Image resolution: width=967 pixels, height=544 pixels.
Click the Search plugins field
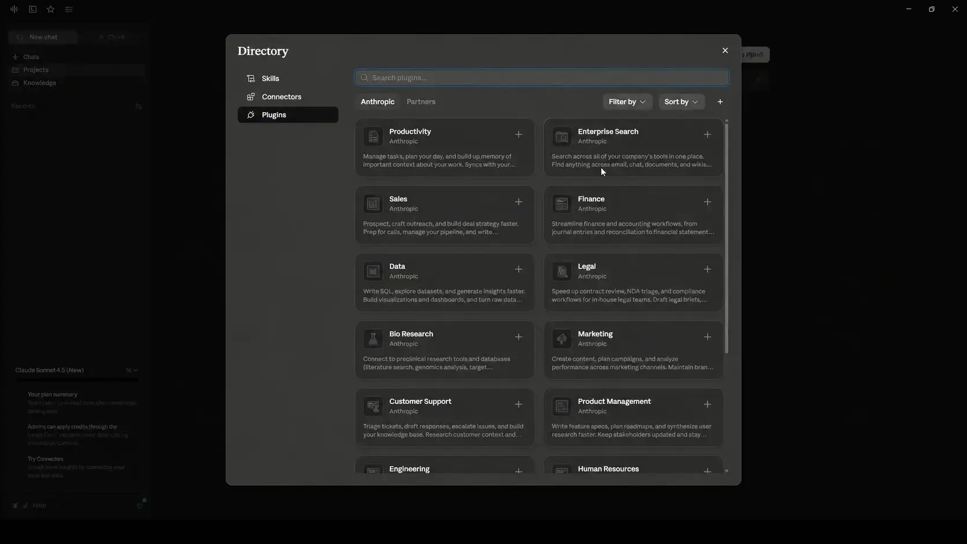point(541,77)
